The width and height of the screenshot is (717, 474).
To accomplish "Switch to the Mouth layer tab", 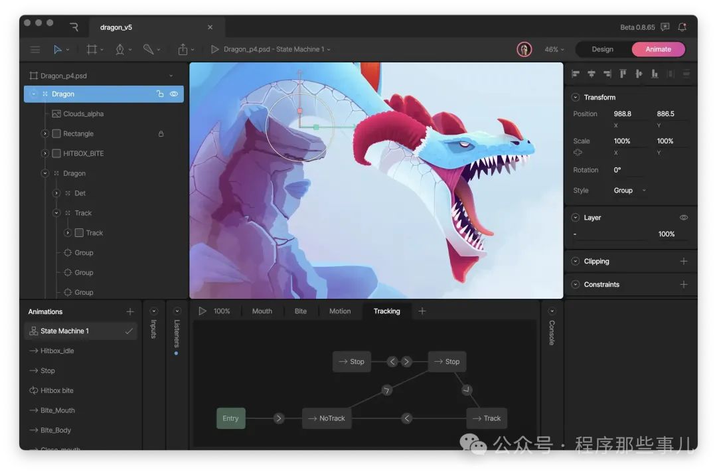I will (262, 311).
